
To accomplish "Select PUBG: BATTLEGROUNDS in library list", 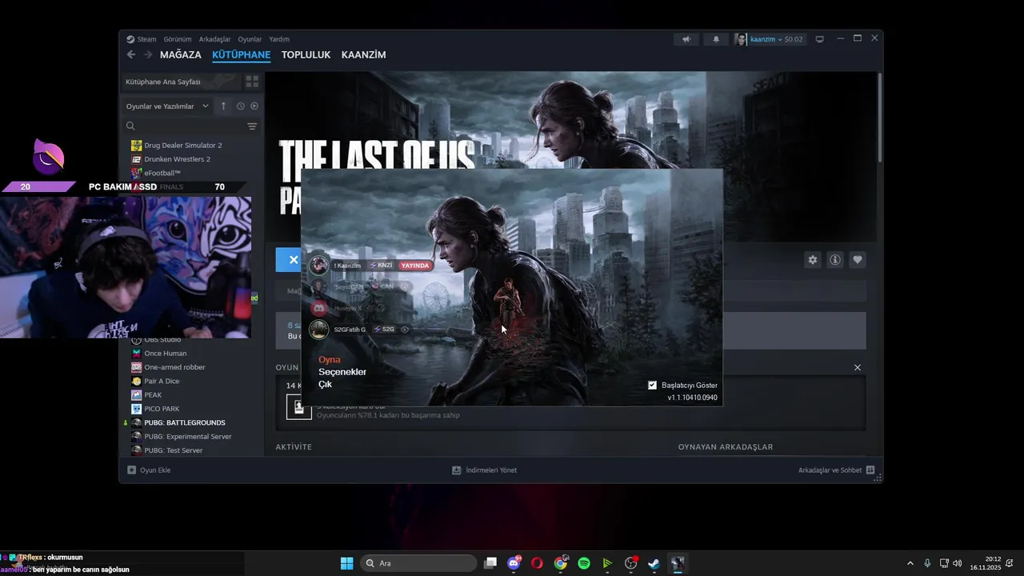I will [x=185, y=422].
